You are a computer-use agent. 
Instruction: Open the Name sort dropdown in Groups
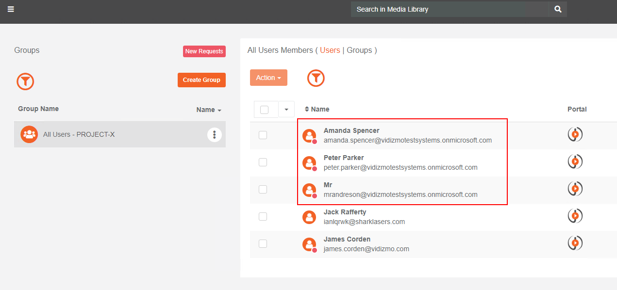pyautogui.click(x=209, y=110)
